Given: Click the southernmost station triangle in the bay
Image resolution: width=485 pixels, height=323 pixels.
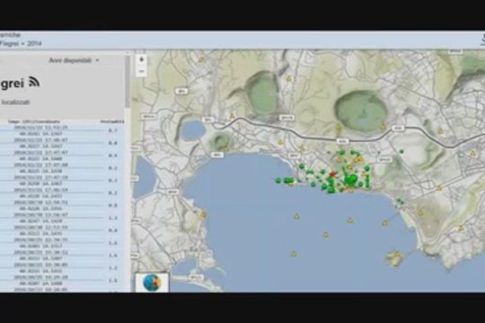Looking at the screenshot, I should [x=294, y=253].
